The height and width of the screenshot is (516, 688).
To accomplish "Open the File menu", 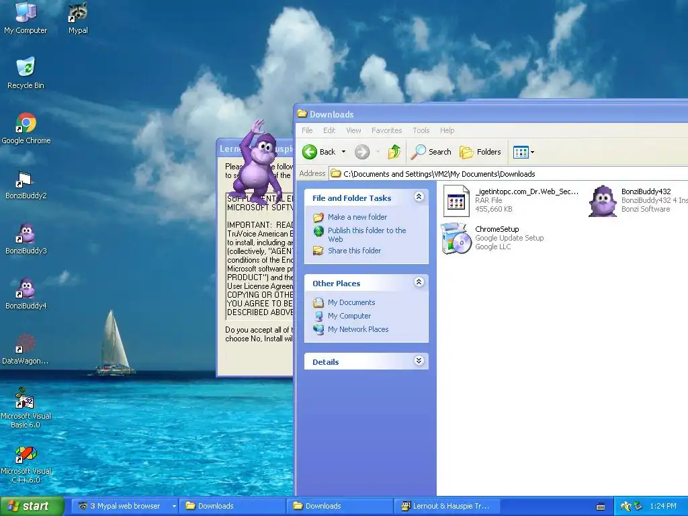I will click(x=307, y=130).
